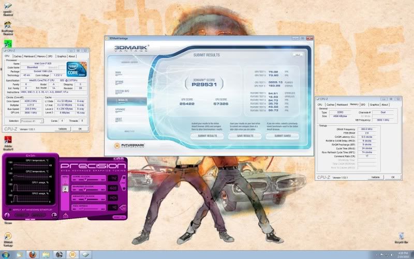
Task: Click the CPU-Z taskbar button
Action: pos(86,255)
